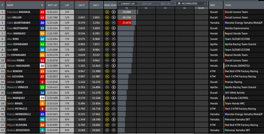Click Aleix Espargaro's number 41 badge
This screenshot has height=134, width=264.
tap(42, 44)
